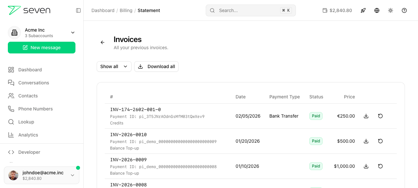Open the Show all filter dropdown
Viewport: 418px width, 188px height.
[114, 66]
